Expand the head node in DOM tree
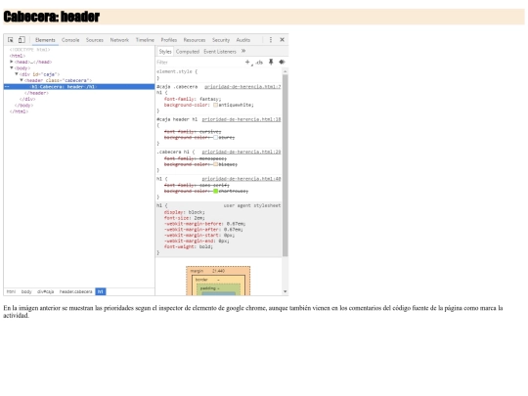The image size is (528, 396). (11, 62)
